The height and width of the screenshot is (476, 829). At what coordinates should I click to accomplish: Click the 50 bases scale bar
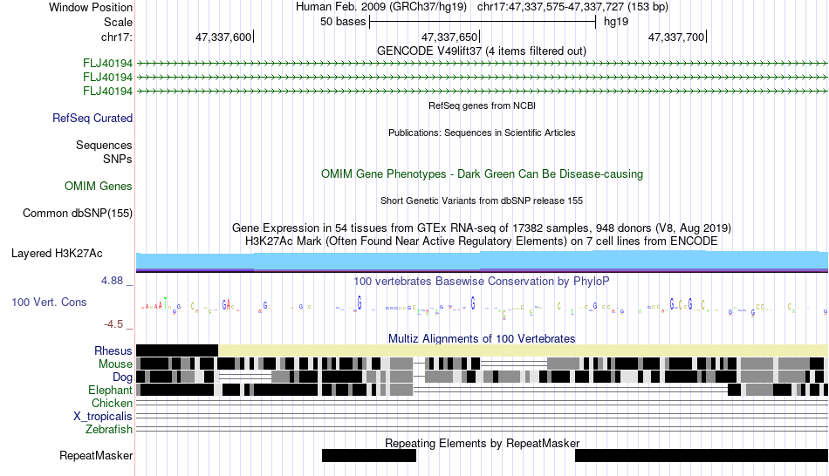(483, 22)
